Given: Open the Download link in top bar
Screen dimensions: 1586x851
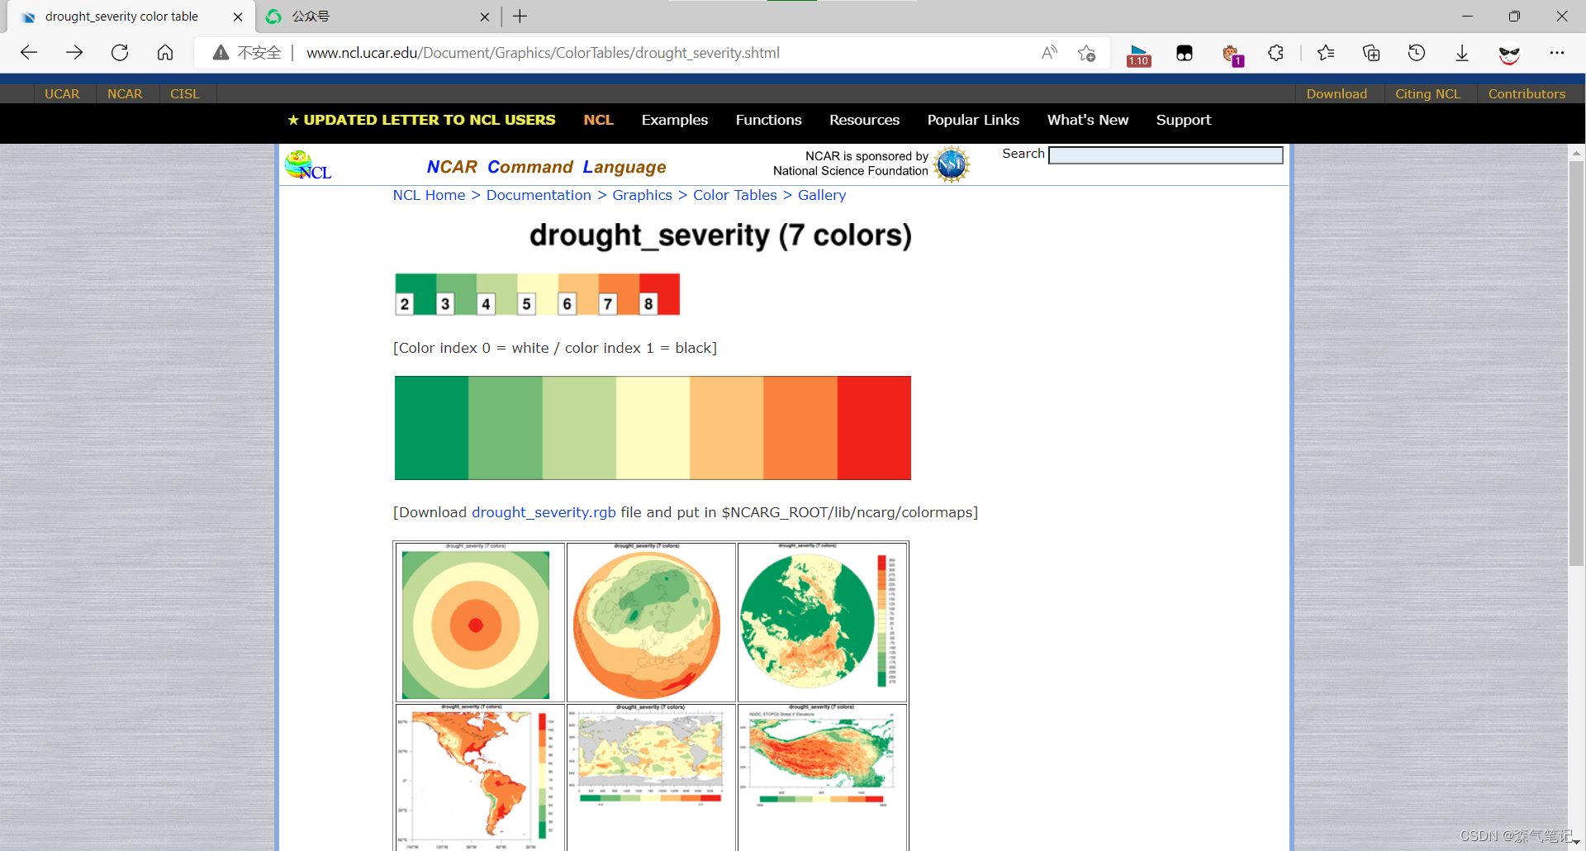Looking at the screenshot, I should [x=1337, y=94].
